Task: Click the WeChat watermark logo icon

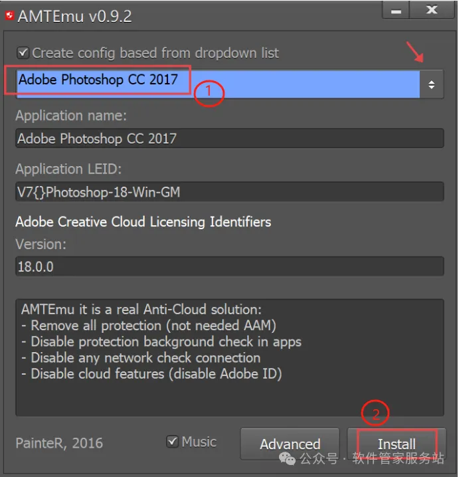Action: [x=289, y=459]
